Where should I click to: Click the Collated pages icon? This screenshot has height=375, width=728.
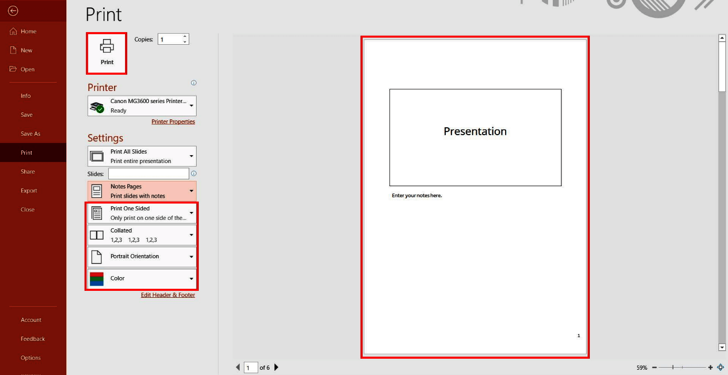pyautogui.click(x=97, y=235)
